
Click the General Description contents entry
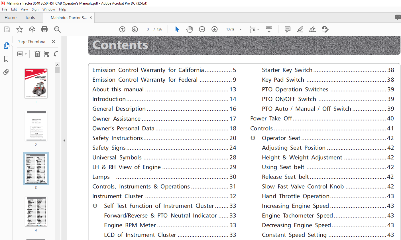coord(164,109)
